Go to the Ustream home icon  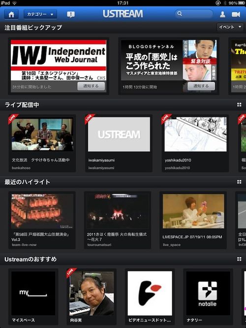tap(11, 14)
